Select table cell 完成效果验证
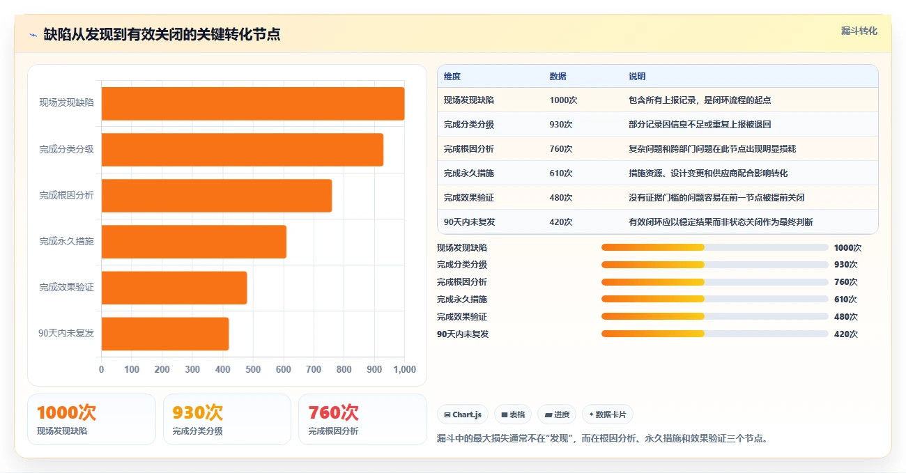 pyautogui.click(x=469, y=198)
